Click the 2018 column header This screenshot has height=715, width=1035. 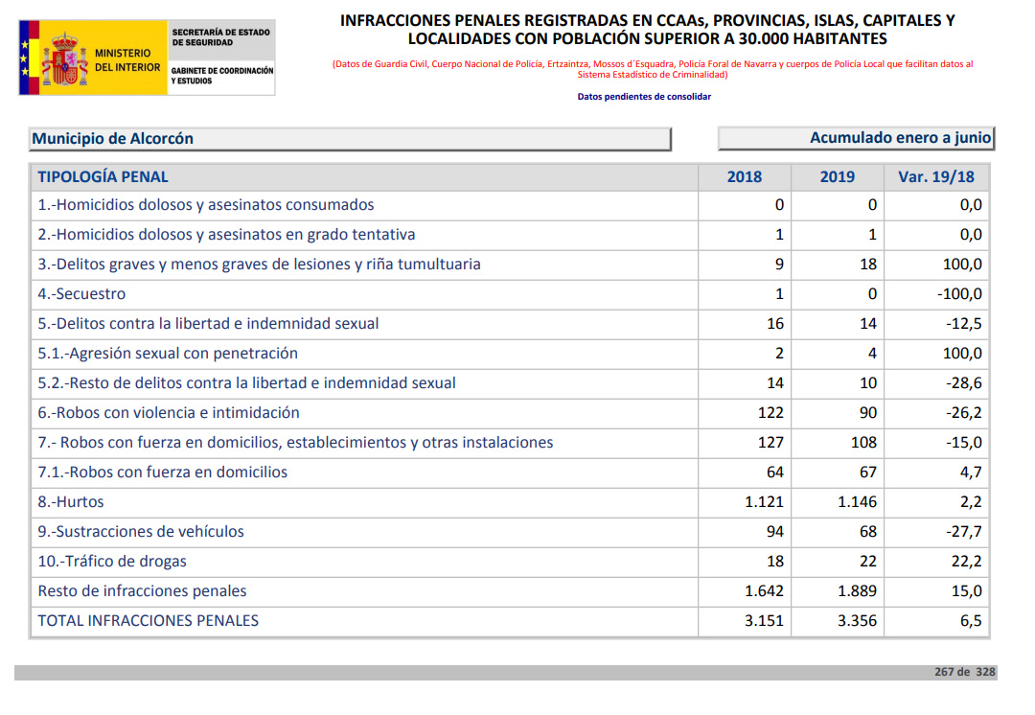click(745, 176)
